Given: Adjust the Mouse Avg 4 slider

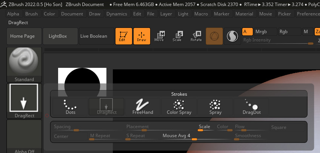Looking at the screenshot, I should tap(197, 136).
